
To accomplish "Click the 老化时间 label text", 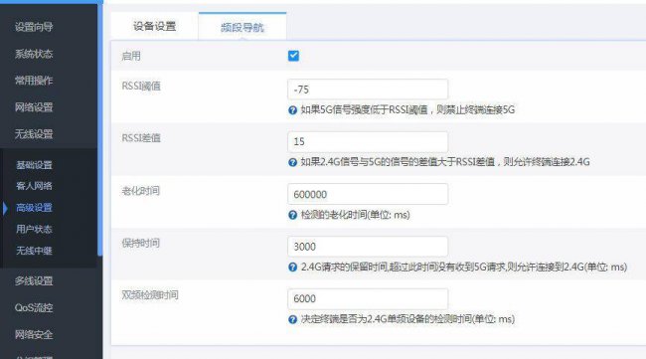I will tap(140, 191).
